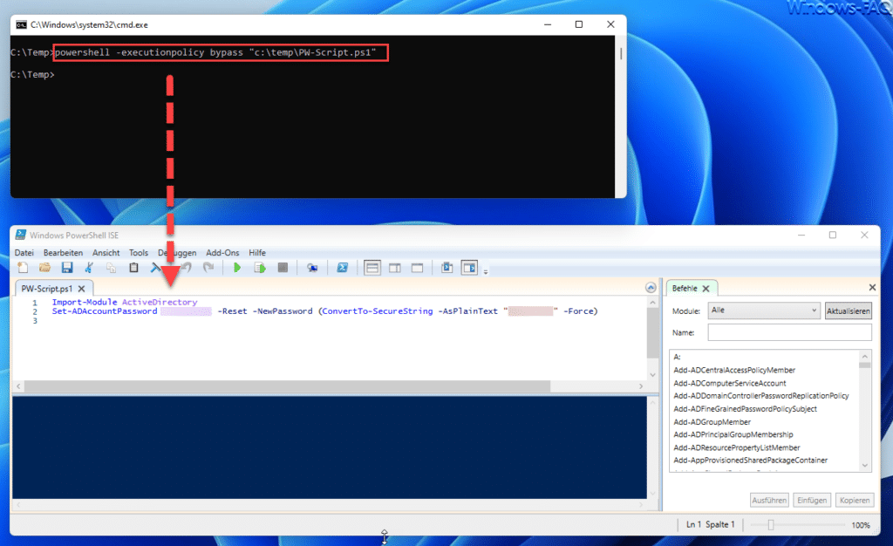Image resolution: width=893 pixels, height=546 pixels.
Task: Open the toolbar overflow options arrow
Action: pos(486,271)
